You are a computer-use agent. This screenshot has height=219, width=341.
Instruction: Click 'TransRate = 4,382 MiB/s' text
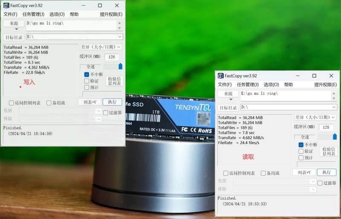click(26, 67)
